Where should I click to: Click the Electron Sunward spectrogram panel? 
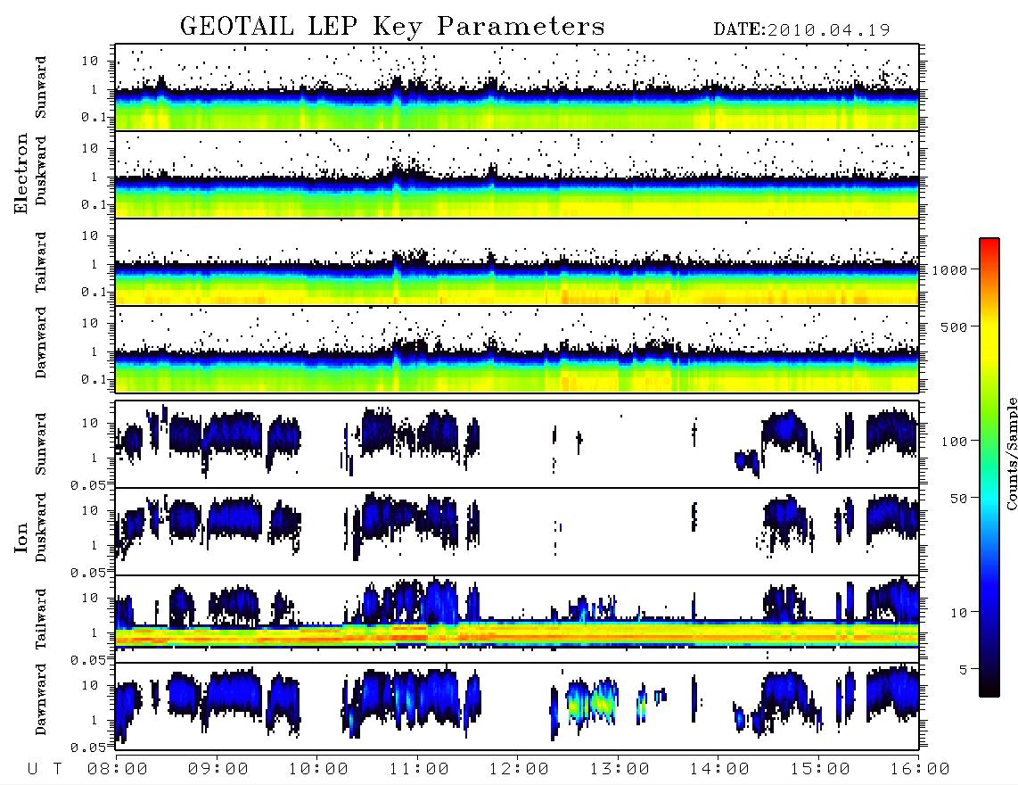tap(517, 87)
